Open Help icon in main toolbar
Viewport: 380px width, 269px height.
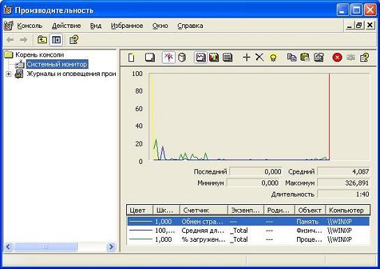(74, 40)
